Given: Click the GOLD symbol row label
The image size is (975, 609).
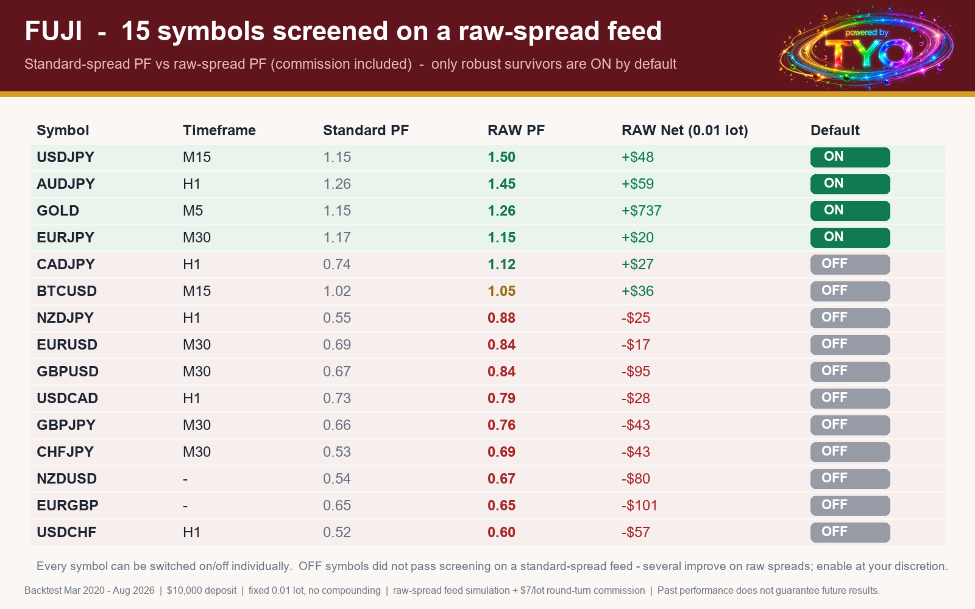Looking at the screenshot, I should 58,211.
